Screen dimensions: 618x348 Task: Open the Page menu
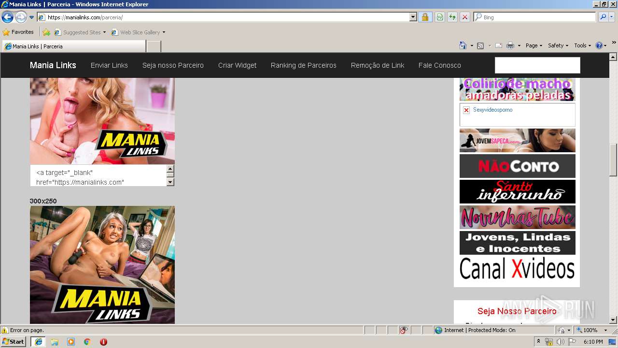534,45
